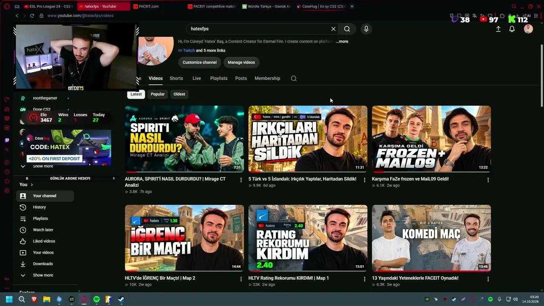Clear the hatexfps search text

click(x=333, y=29)
